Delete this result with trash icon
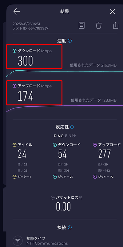Screen dimensions: 123x247 [99, 25]
